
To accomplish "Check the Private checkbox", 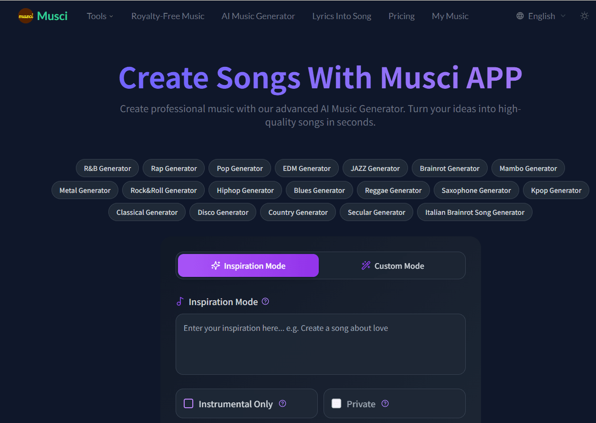I will 336,404.
